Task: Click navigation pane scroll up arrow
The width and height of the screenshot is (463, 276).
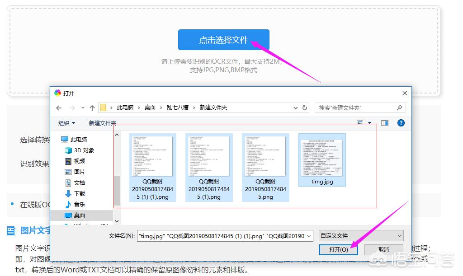Action: click(x=117, y=135)
